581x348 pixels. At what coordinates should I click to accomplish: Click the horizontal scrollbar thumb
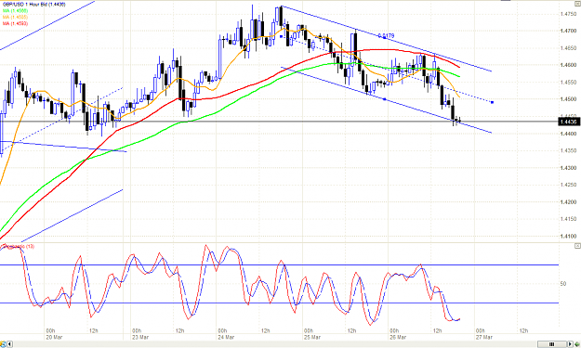click(x=551, y=344)
